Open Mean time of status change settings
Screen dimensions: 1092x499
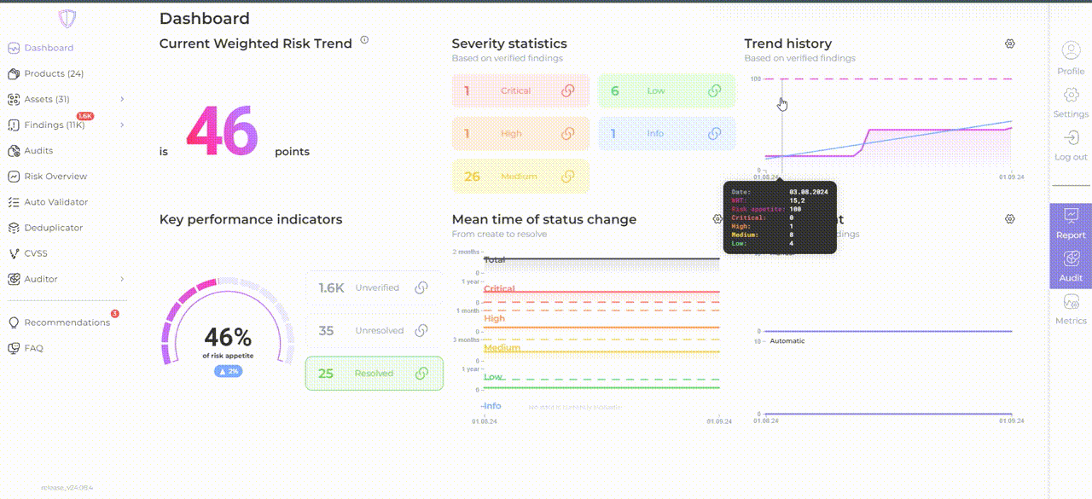[x=717, y=219]
